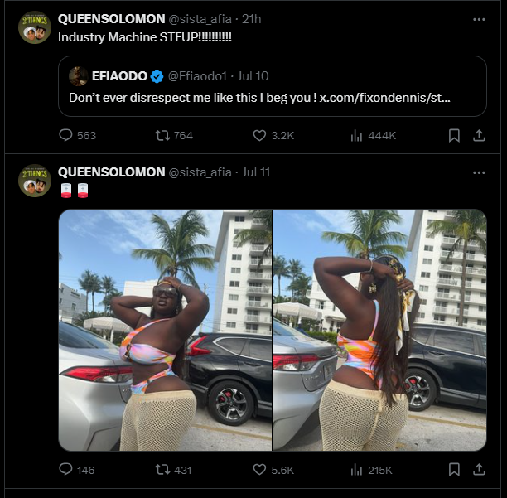This screenshot has height=498, width=507.
Task: Open the right beach photo
Action: pos(379,330)
